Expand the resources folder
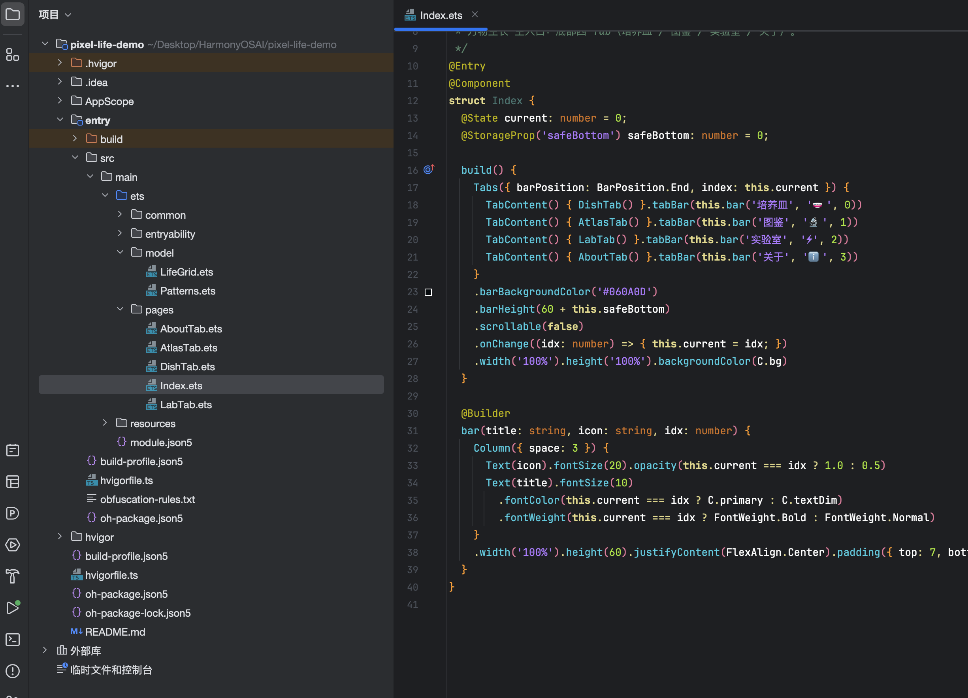Image resolution: width=968 pixels, height=698 pixels. point(105,422)
